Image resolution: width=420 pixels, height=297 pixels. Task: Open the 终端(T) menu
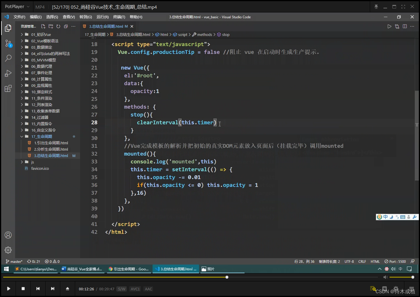(119, 17)
